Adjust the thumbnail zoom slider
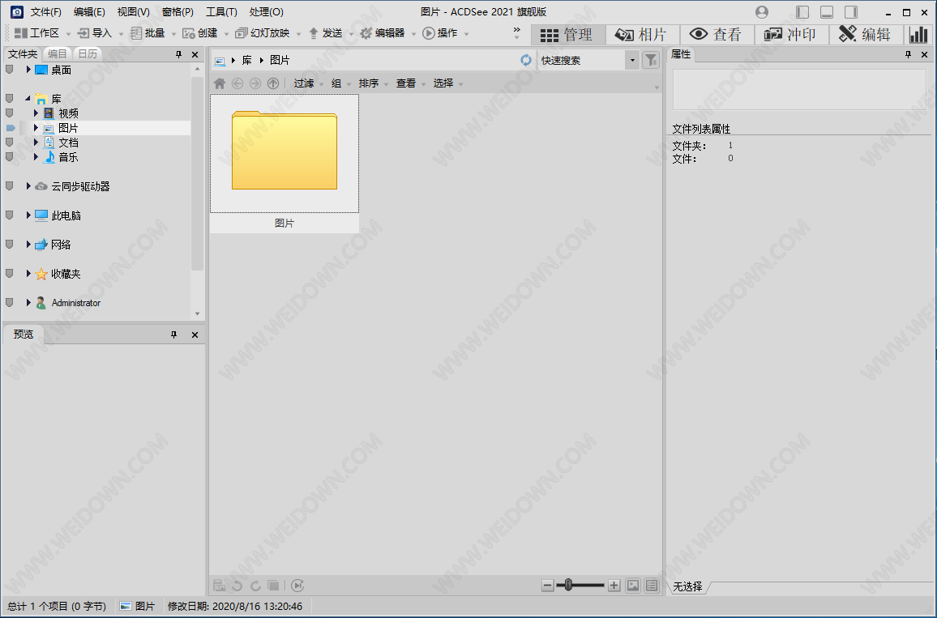937x618 pixels. tap(568, 585)
